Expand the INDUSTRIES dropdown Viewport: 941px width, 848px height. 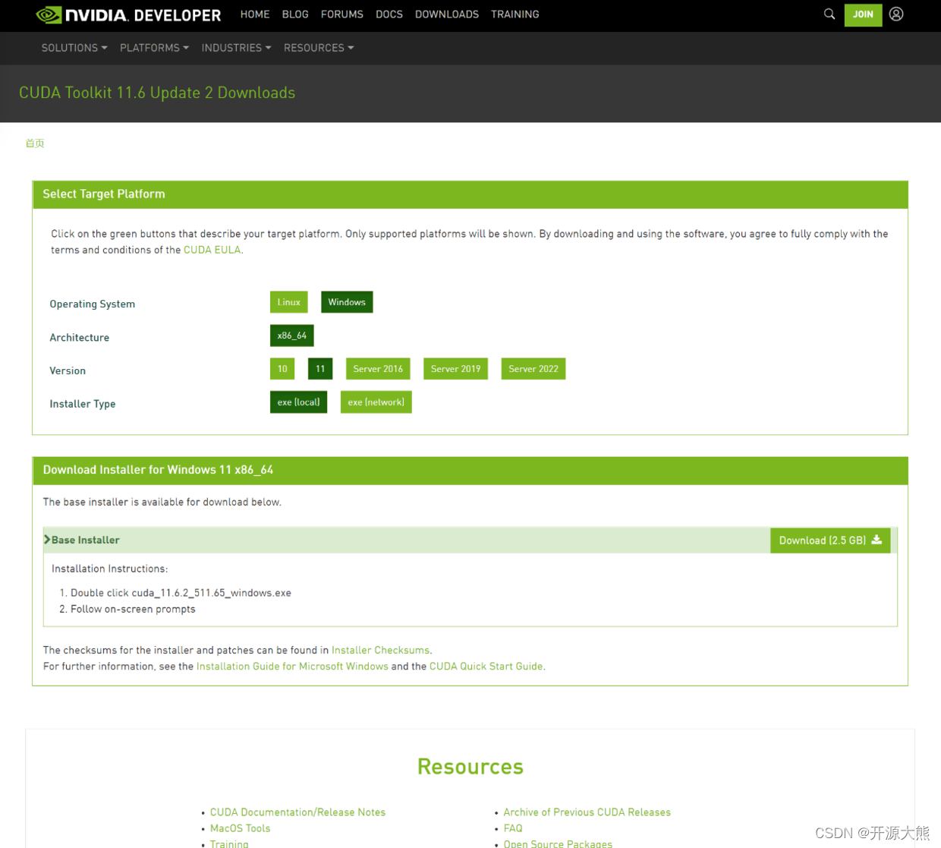click(x=236, y=48)
